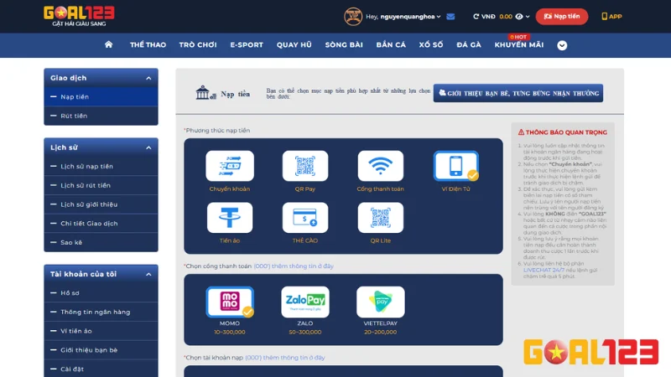Select ZaloPay payment gateway option
Screen dimensions: 671x377
coord(304,302)
